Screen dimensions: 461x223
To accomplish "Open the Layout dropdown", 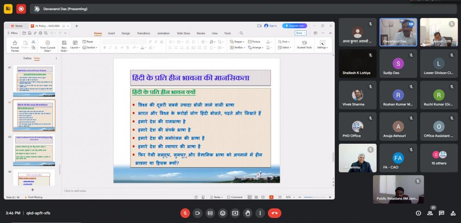I will [x=75, y=47].
